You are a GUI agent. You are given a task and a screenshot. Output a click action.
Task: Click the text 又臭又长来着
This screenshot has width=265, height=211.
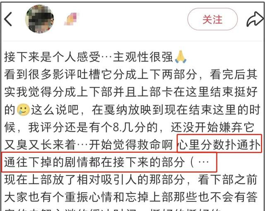click(x=40, y=145)
